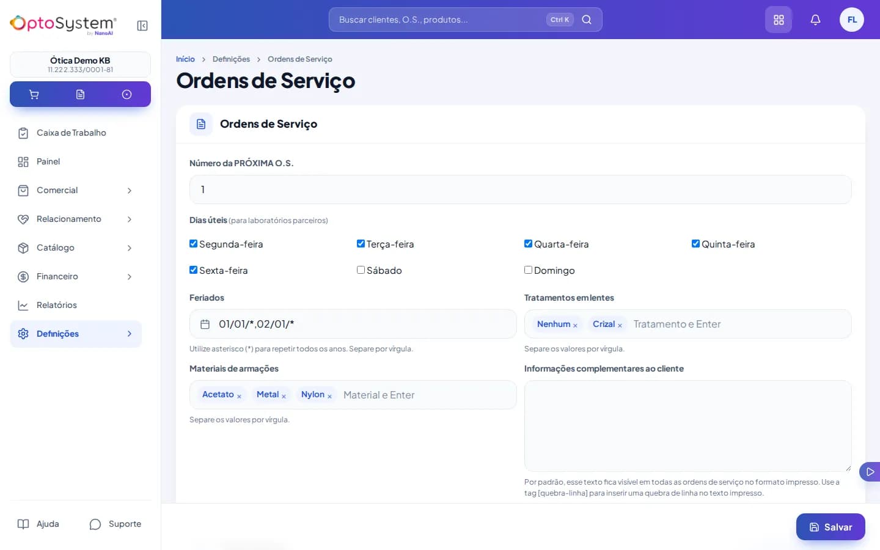Open Relatórios in sidebar

[x=76, y=305]
